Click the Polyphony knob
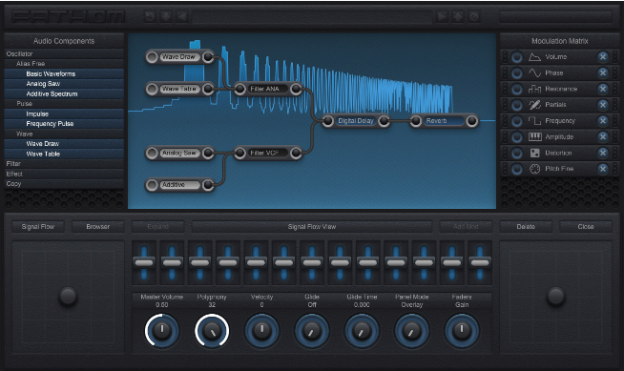Image resolution: width=624 pixels, height=371 pixels. [212, 330]
